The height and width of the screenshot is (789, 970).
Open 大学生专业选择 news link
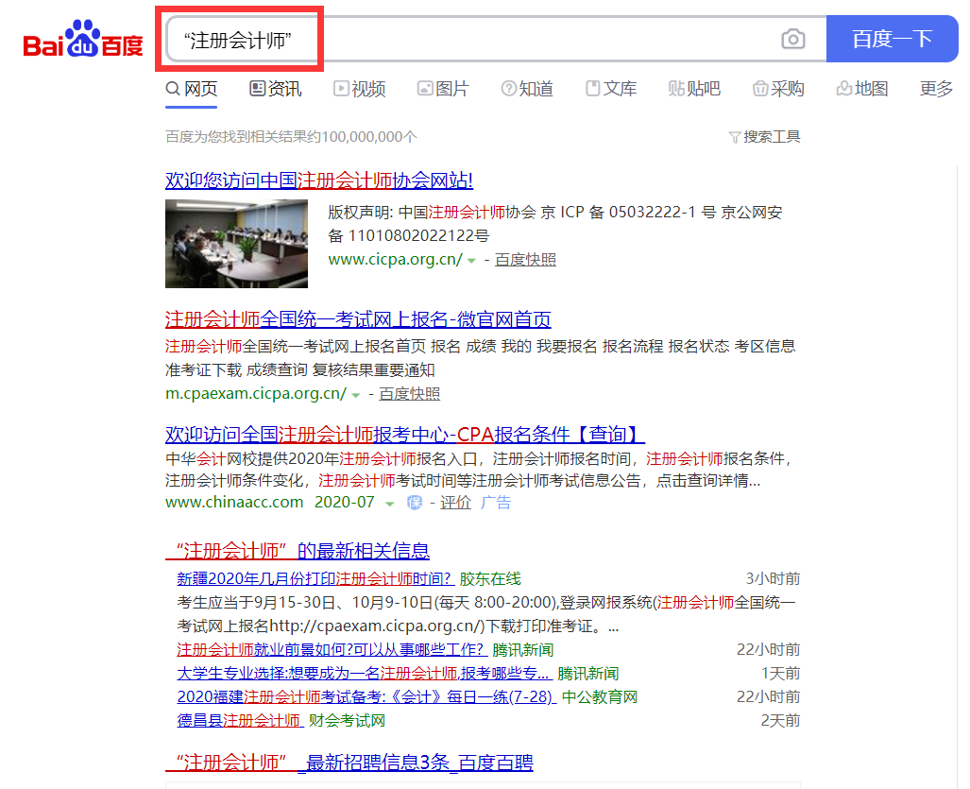(x=365, y=674)
